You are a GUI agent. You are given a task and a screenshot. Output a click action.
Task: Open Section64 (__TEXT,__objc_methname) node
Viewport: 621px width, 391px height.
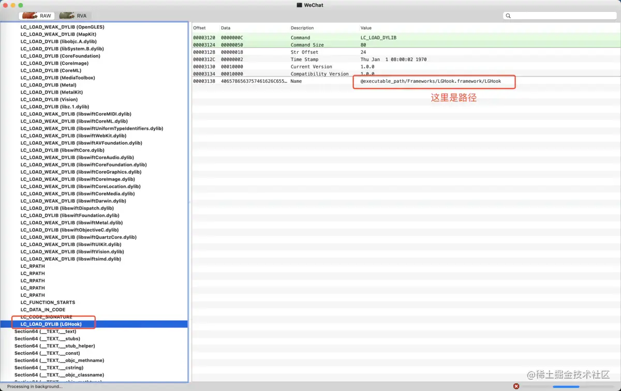[x=59, y=360]
